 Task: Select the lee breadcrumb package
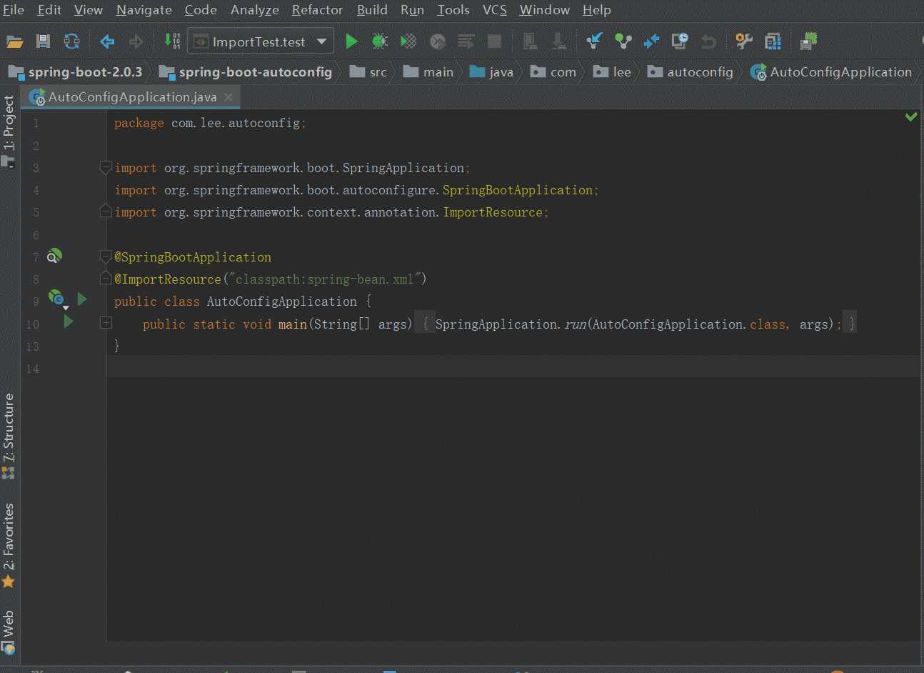click(613, 71)
